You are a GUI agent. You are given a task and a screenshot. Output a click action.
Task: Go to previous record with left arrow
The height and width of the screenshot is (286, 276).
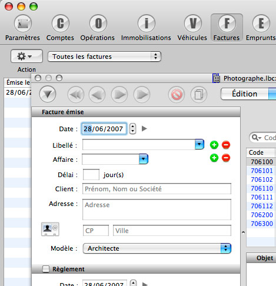(97, 95)
